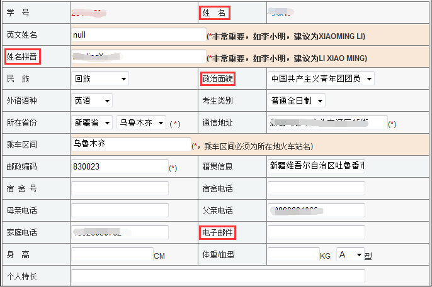Click the 宿舍电话 input field
432x287 pixels.
pyautogui.click(x=316, y=188)
